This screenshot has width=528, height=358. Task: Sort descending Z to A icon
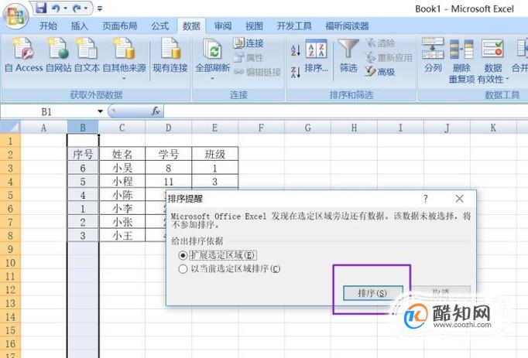click(x=295, y=72)
